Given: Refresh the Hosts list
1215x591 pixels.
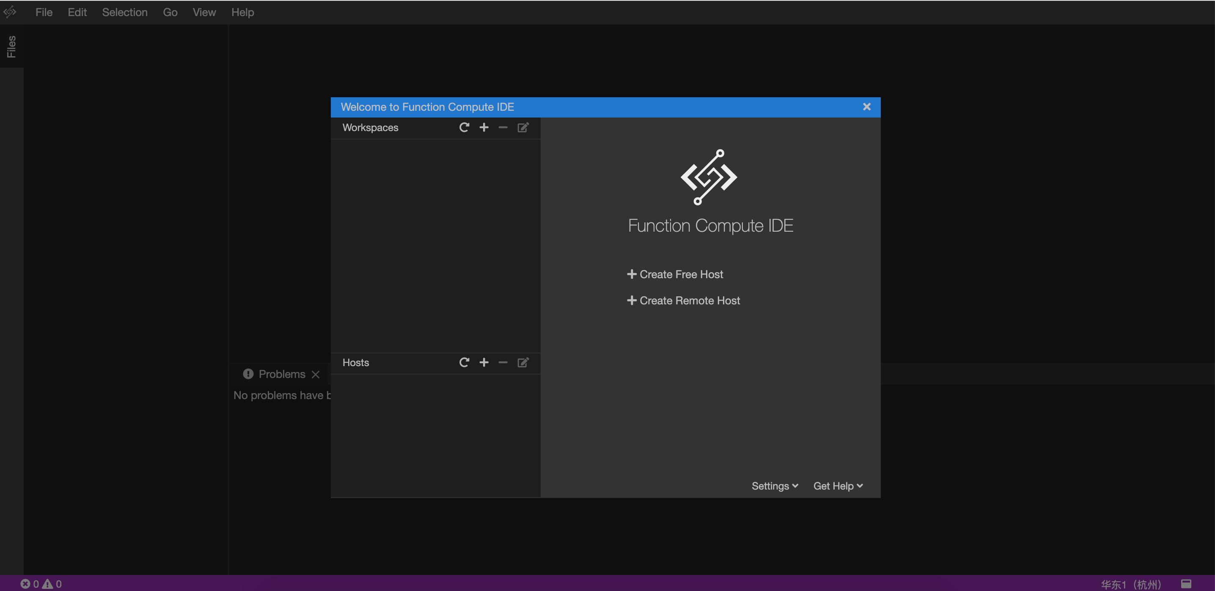Looking at the screenshot, I should [x=464, y=362].
